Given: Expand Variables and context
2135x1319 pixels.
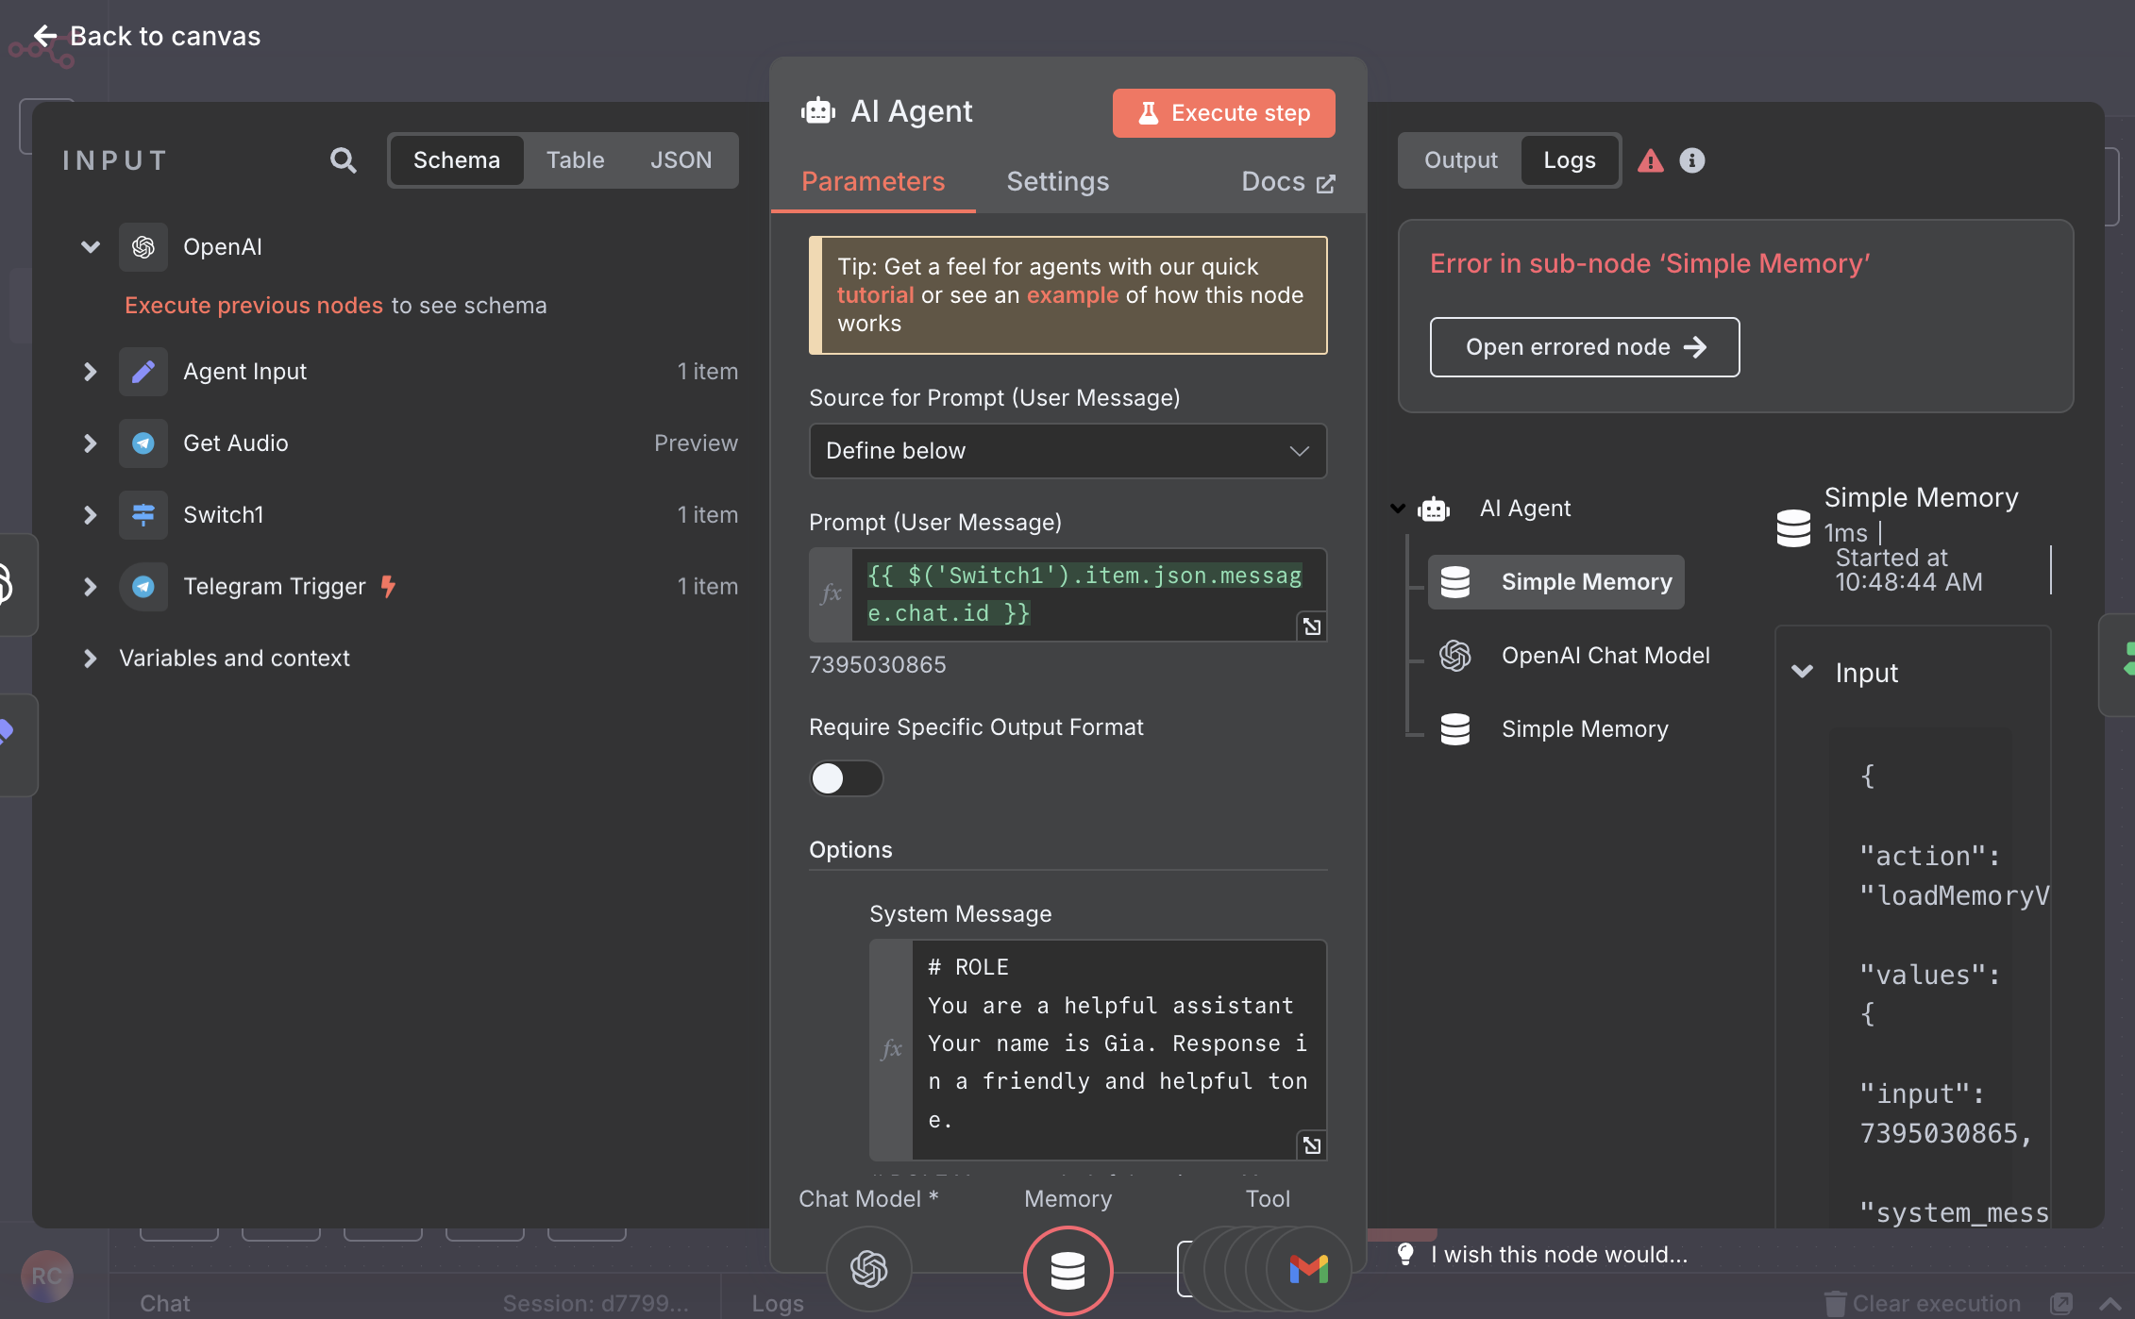Looking at the screenshot, I should 90,659.
